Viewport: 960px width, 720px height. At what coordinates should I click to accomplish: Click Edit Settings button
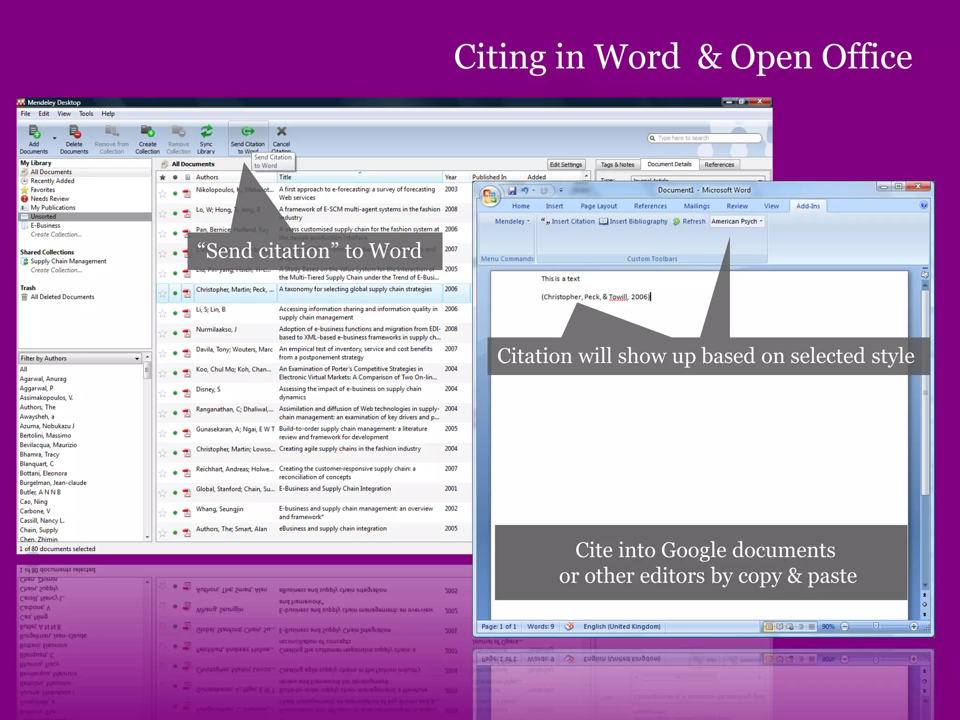566,165
